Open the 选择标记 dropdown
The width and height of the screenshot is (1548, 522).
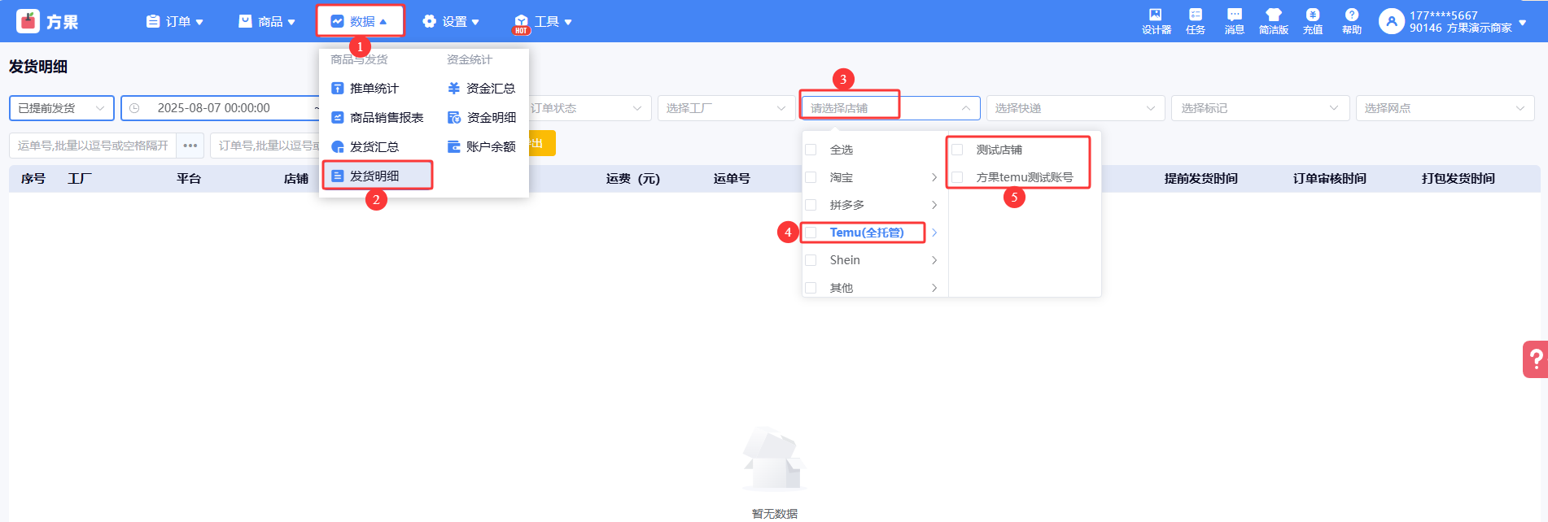coord(1261,108)
